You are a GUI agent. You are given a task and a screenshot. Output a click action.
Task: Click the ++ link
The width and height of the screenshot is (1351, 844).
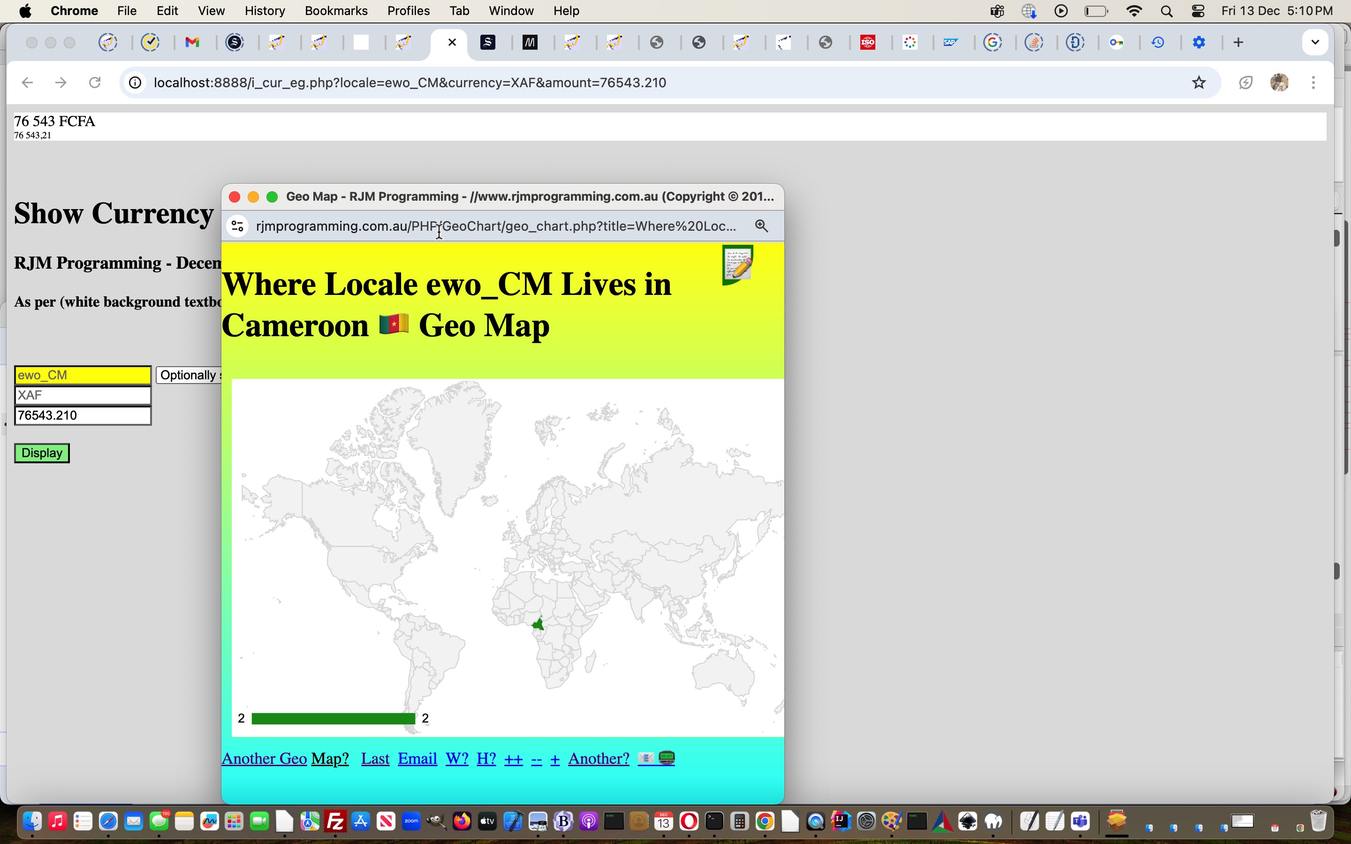(513, 759)
